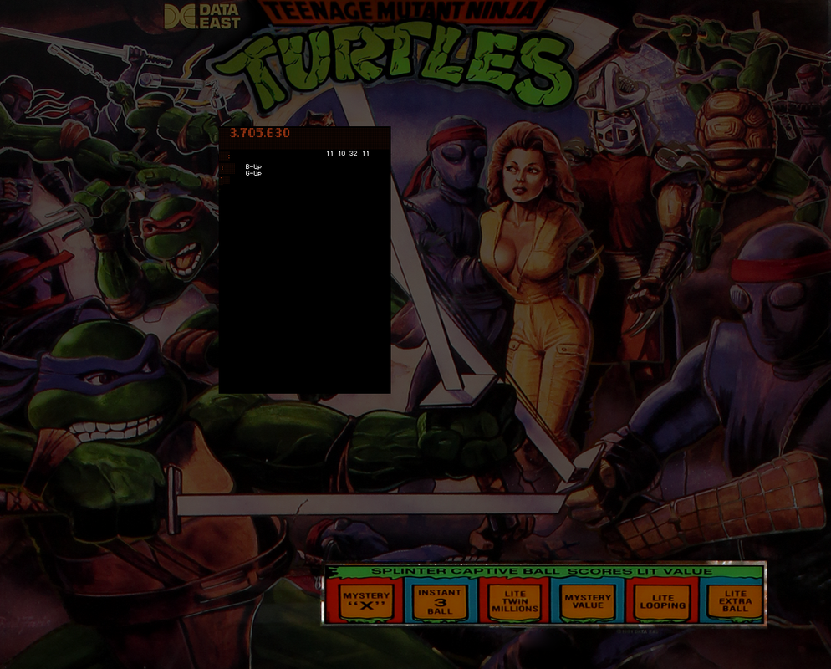The width and height of the screenshot is (831, 669).
Task: Click the LITE EXTRA BALL award box
Action: pos(735,601)
